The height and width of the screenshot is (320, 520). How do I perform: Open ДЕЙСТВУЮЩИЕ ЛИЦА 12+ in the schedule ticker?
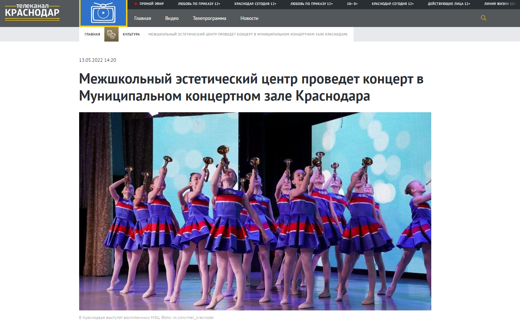(449, 4)
